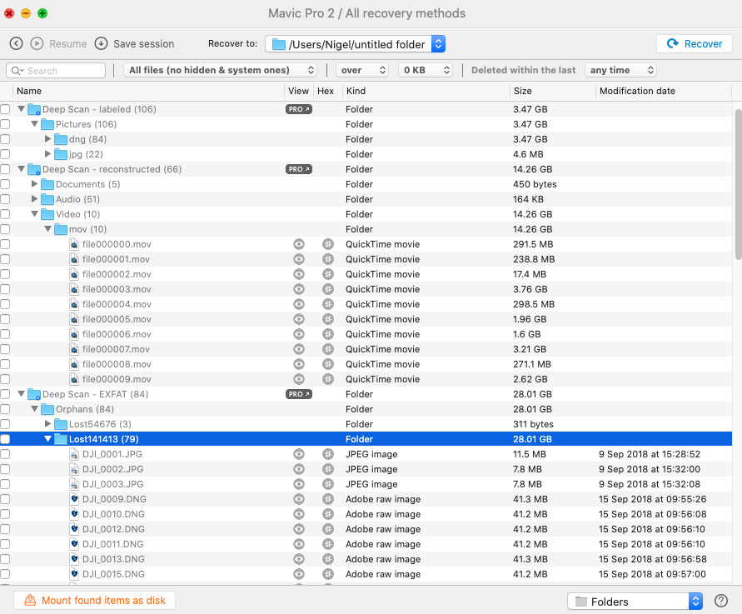Check the DJI_0010.DNG checkbox
The width and height of the screenshot is (742, 614).
[5, 514]
